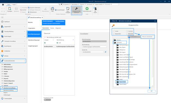The image size is (171, 103).
Task: Open the Mitglieder tab
Action: pyautogui.click(x=58, y=28)
